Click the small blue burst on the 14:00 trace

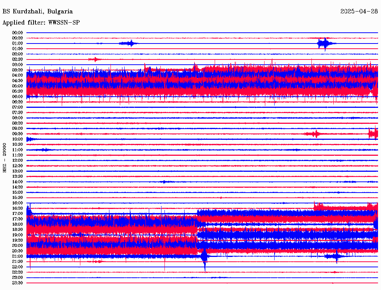[163, 182]
